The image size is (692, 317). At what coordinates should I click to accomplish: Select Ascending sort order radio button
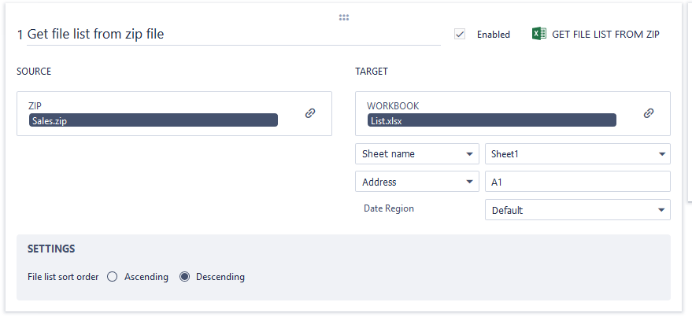(113, 277)
